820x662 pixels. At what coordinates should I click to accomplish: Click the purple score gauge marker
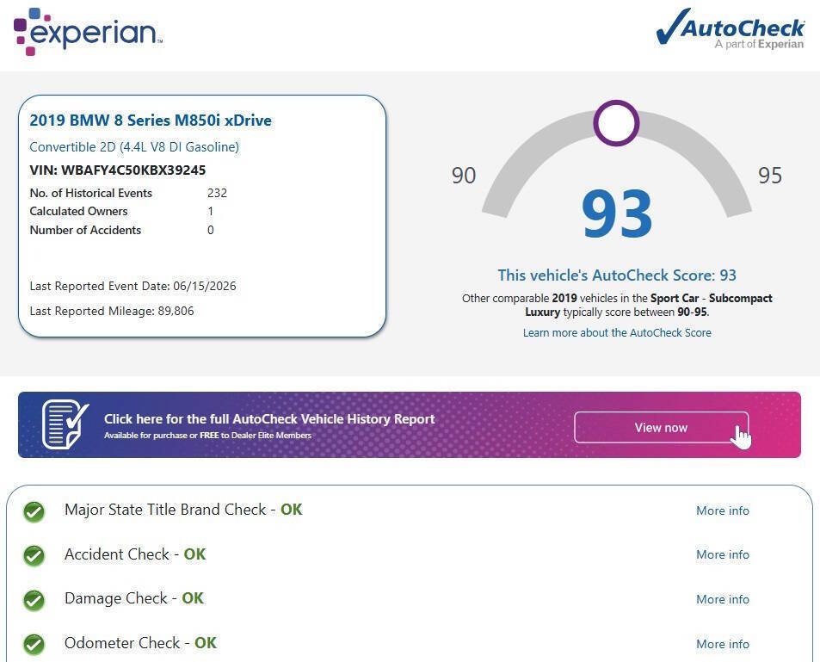click(x=616, y=123)
